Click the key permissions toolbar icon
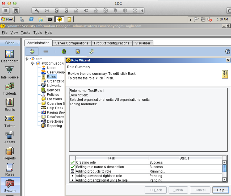 pos(91,51)
